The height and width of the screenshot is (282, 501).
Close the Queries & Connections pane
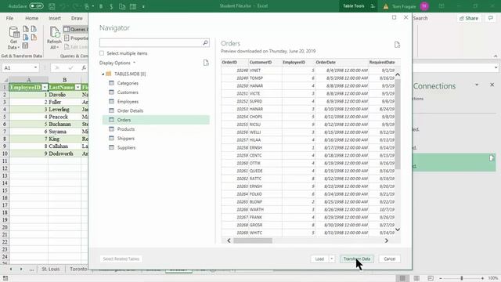[492, 85]
